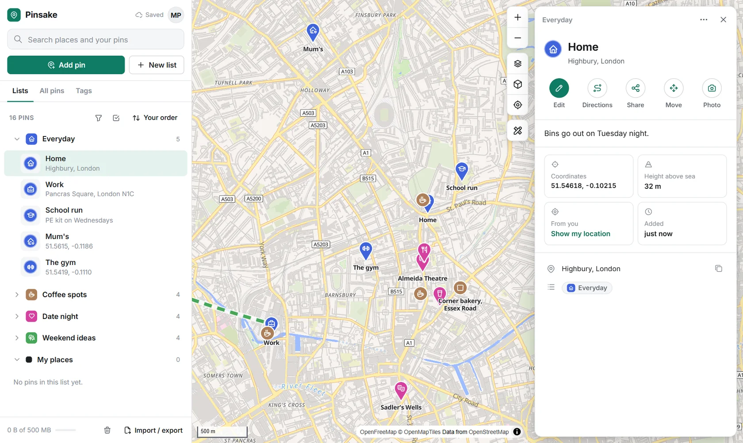This screenshot has height=443, width=743.
Task: Zoom out on the map
Action: (517, 38)
